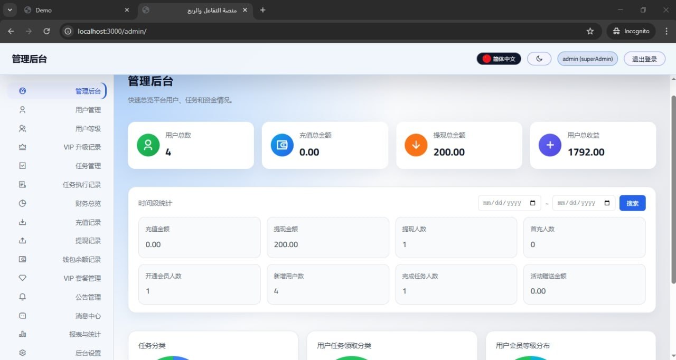Open 用户管理 in the sidebar

click(88, 110)
